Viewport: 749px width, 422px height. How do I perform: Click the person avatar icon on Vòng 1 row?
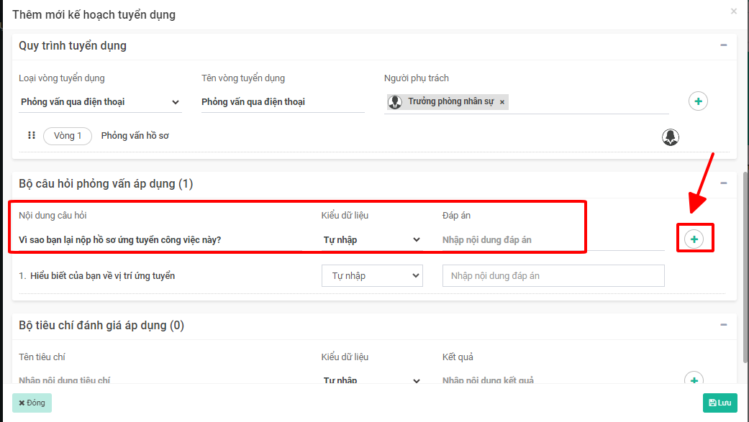[x=671, y=137]
